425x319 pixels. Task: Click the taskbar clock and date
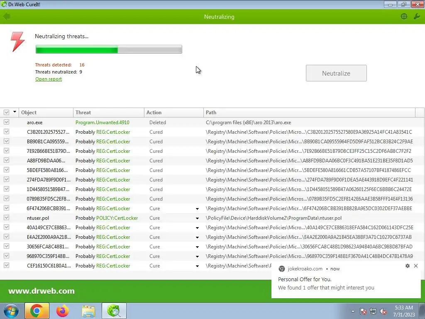point(404,311)
